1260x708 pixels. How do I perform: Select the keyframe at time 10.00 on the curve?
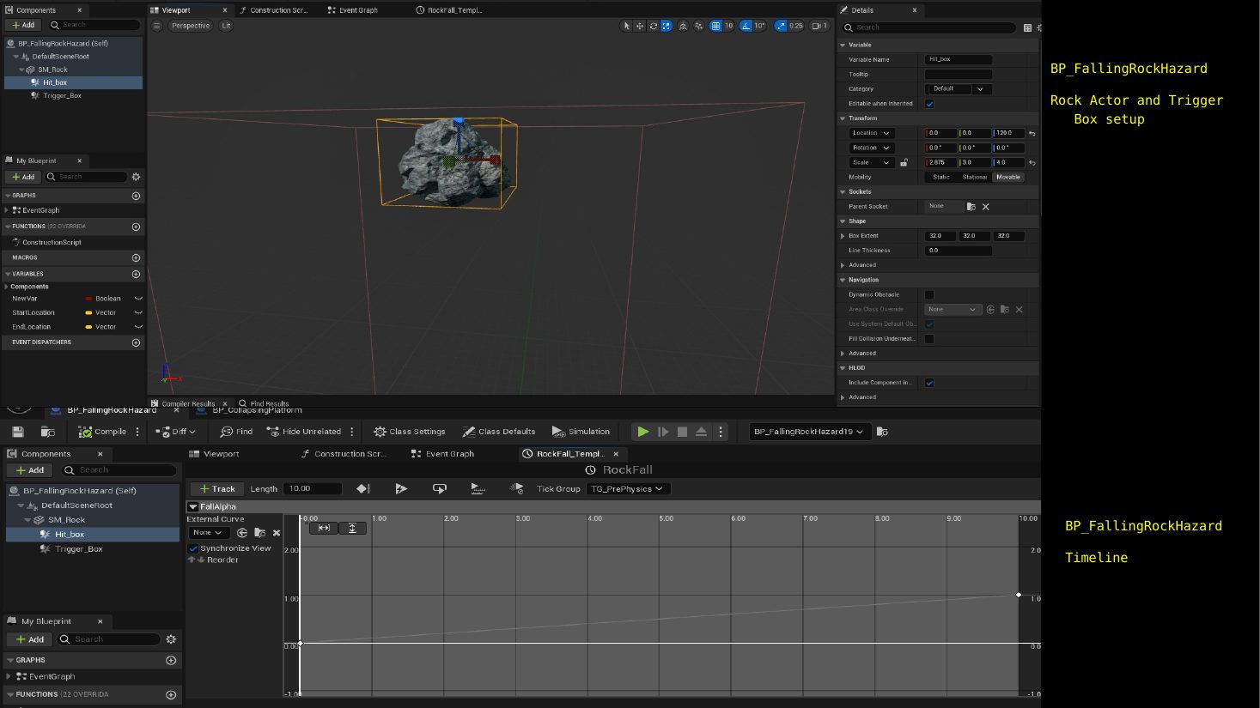tap(1019, 595)
